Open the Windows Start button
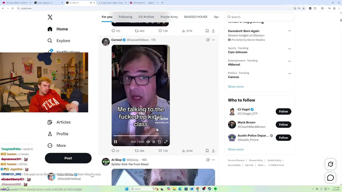The height and width of the screenshot is (192, 342). pos(127,189)
